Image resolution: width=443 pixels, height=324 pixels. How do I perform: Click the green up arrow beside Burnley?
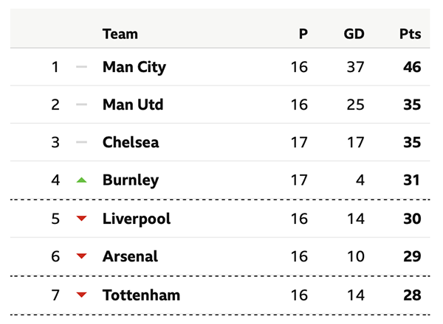(81, 180)
